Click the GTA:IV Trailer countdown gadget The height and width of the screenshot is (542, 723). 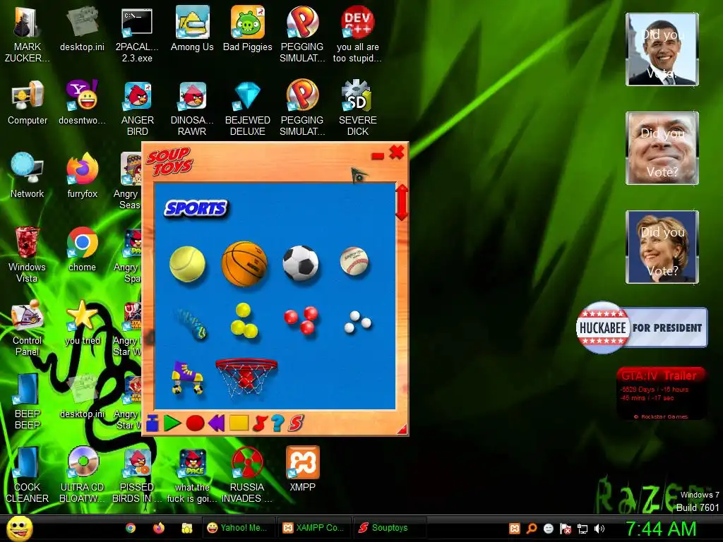click(661, 393)
